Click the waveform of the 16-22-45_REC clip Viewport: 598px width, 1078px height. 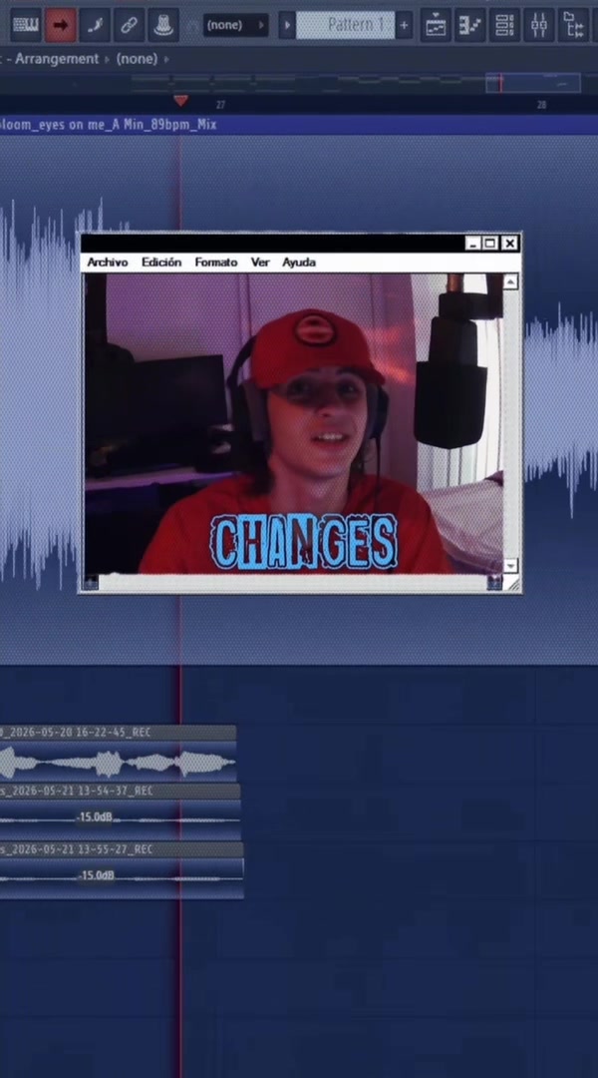pyautogui.click(x=118, y=763)
